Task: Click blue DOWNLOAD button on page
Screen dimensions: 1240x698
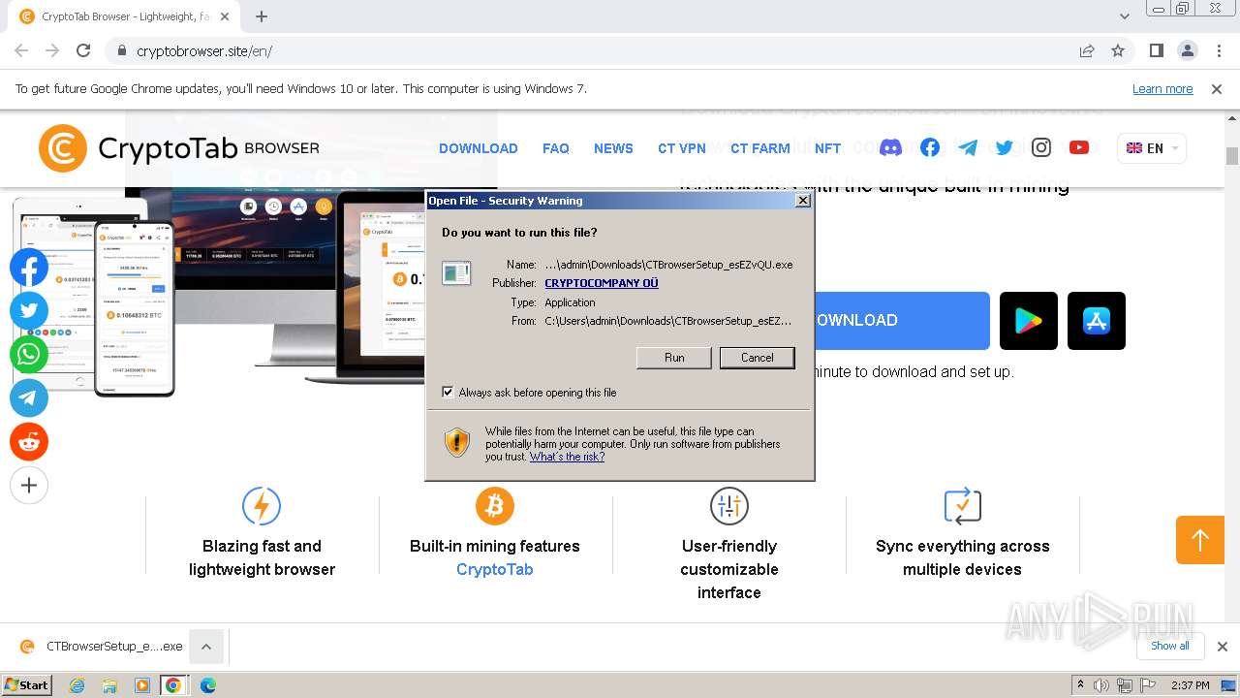Action: (x=902, y=321)
